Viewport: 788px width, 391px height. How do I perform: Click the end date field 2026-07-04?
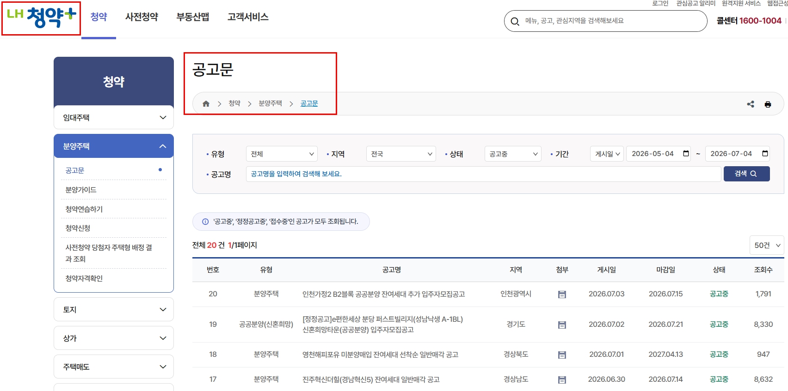coord(739,154)
